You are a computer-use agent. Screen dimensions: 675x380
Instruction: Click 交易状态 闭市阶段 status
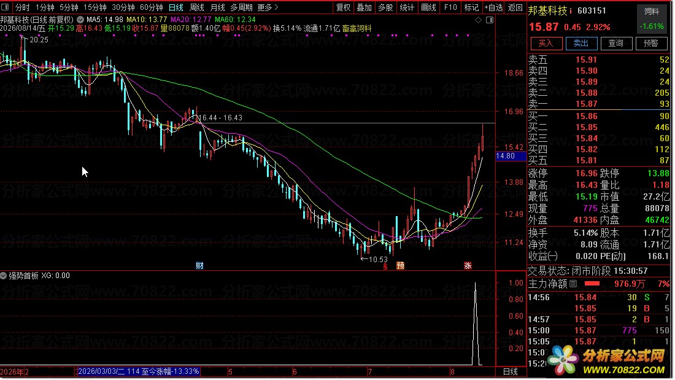point(588,271)
